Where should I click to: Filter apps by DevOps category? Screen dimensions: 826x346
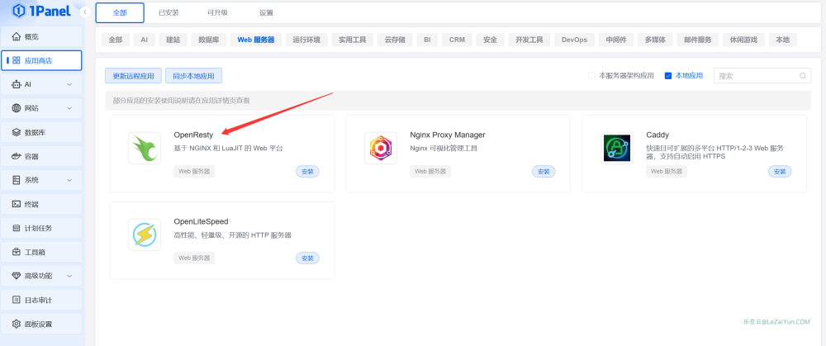point(574,40)
